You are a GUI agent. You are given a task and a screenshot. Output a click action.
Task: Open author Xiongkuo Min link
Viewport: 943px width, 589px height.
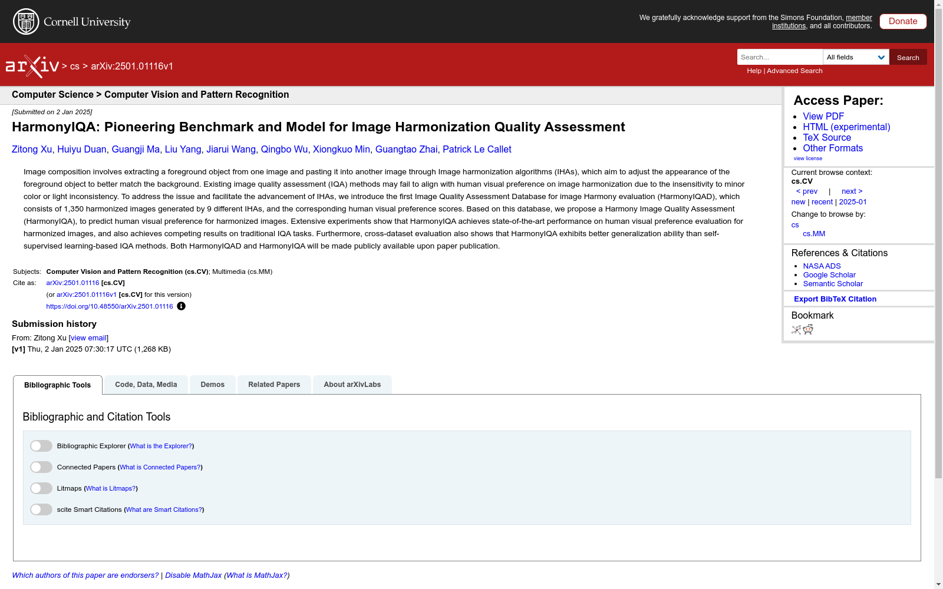pos(342,150)
